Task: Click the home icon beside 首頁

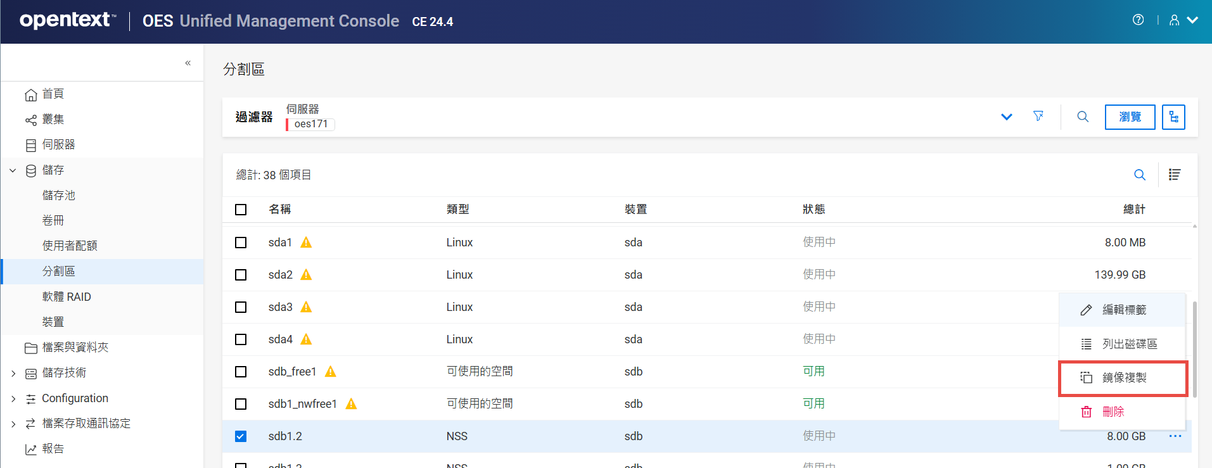Action: click(31, 94)
